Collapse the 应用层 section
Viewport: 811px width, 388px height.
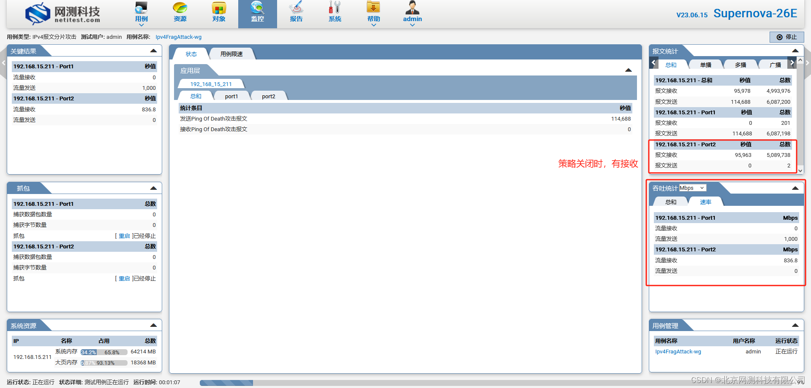[629, 70]
